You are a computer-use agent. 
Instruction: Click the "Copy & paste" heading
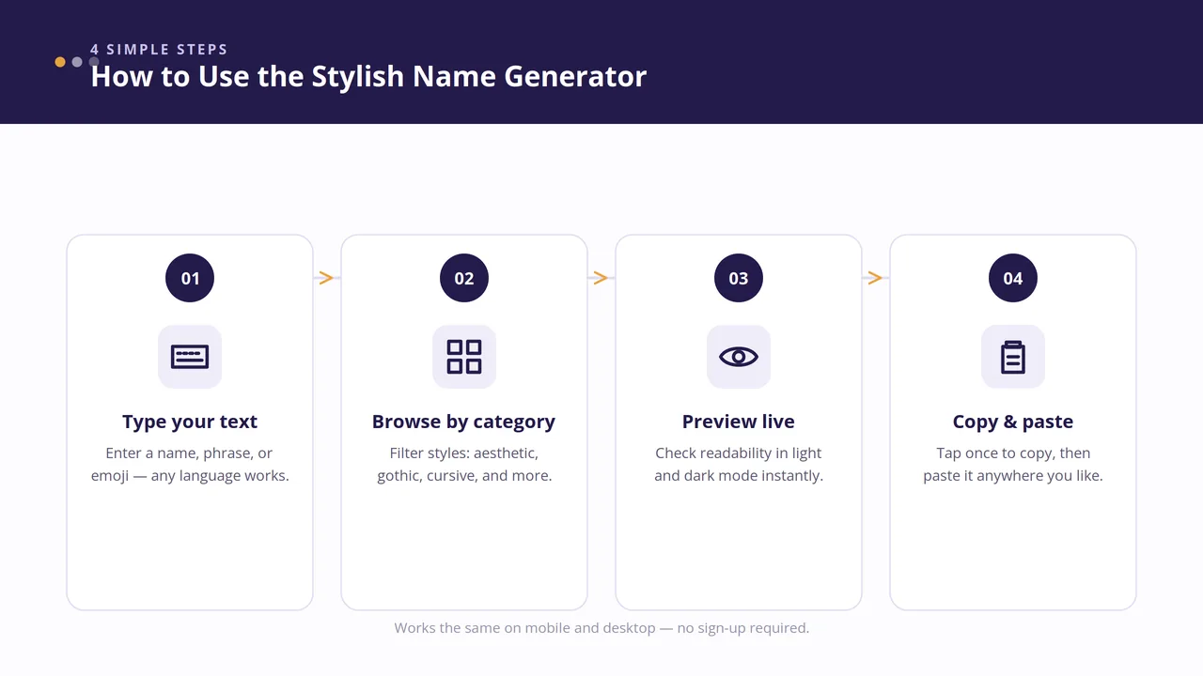[x=1013, y=422]
